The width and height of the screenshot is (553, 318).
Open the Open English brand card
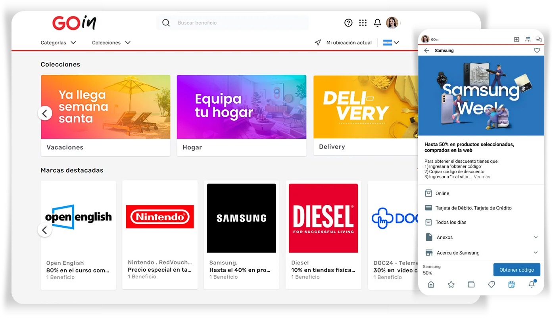click(x=79, y=235)
